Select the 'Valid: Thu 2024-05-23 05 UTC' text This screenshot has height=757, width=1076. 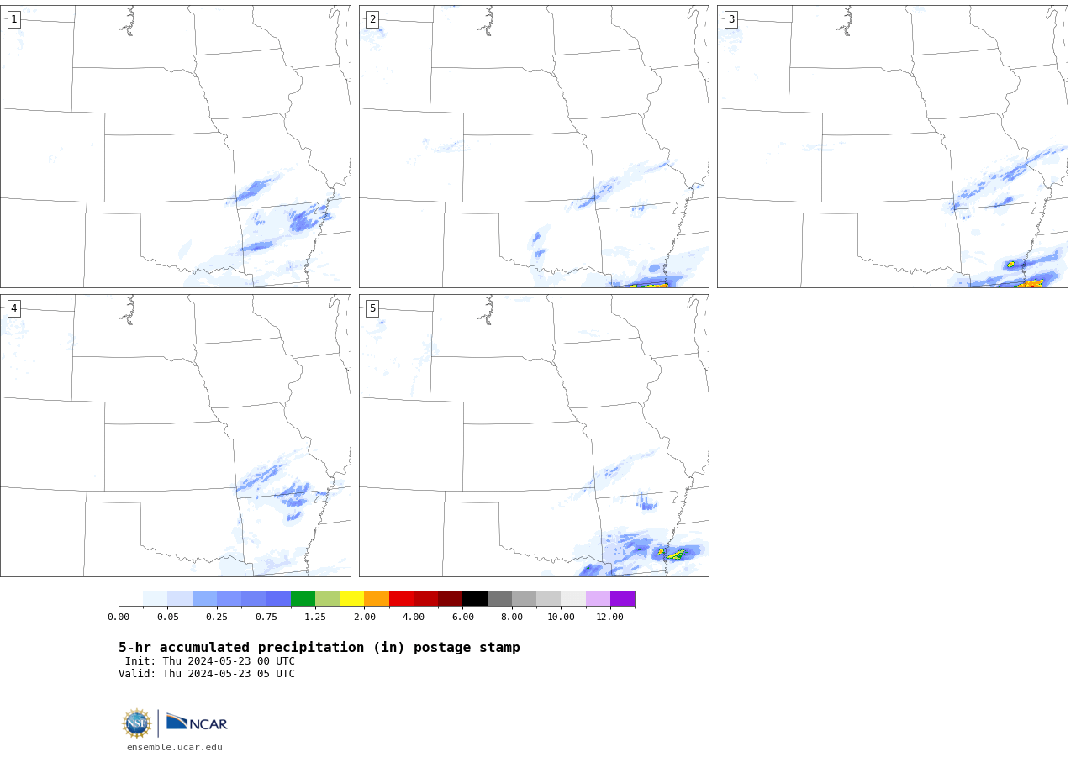(207, 674)
